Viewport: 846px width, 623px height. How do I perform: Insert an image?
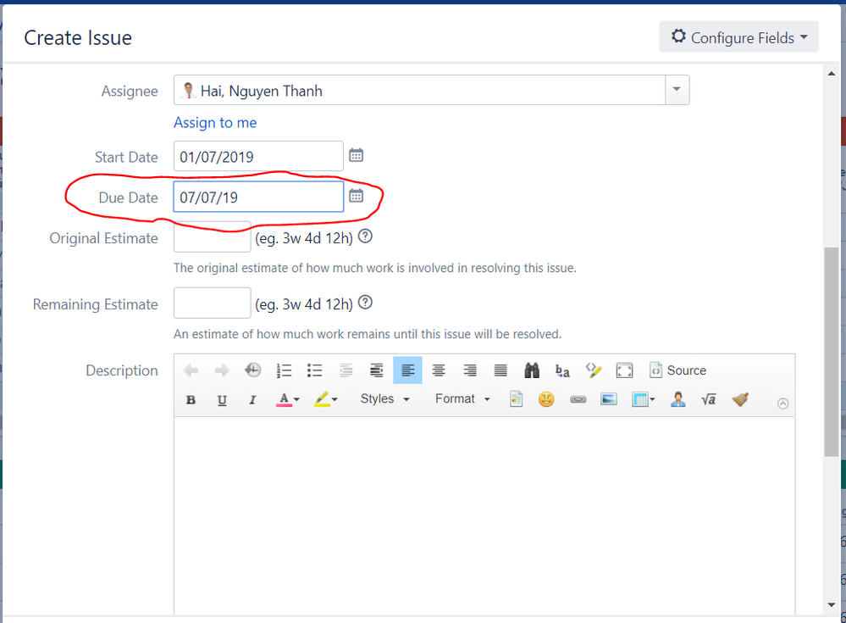609,399
